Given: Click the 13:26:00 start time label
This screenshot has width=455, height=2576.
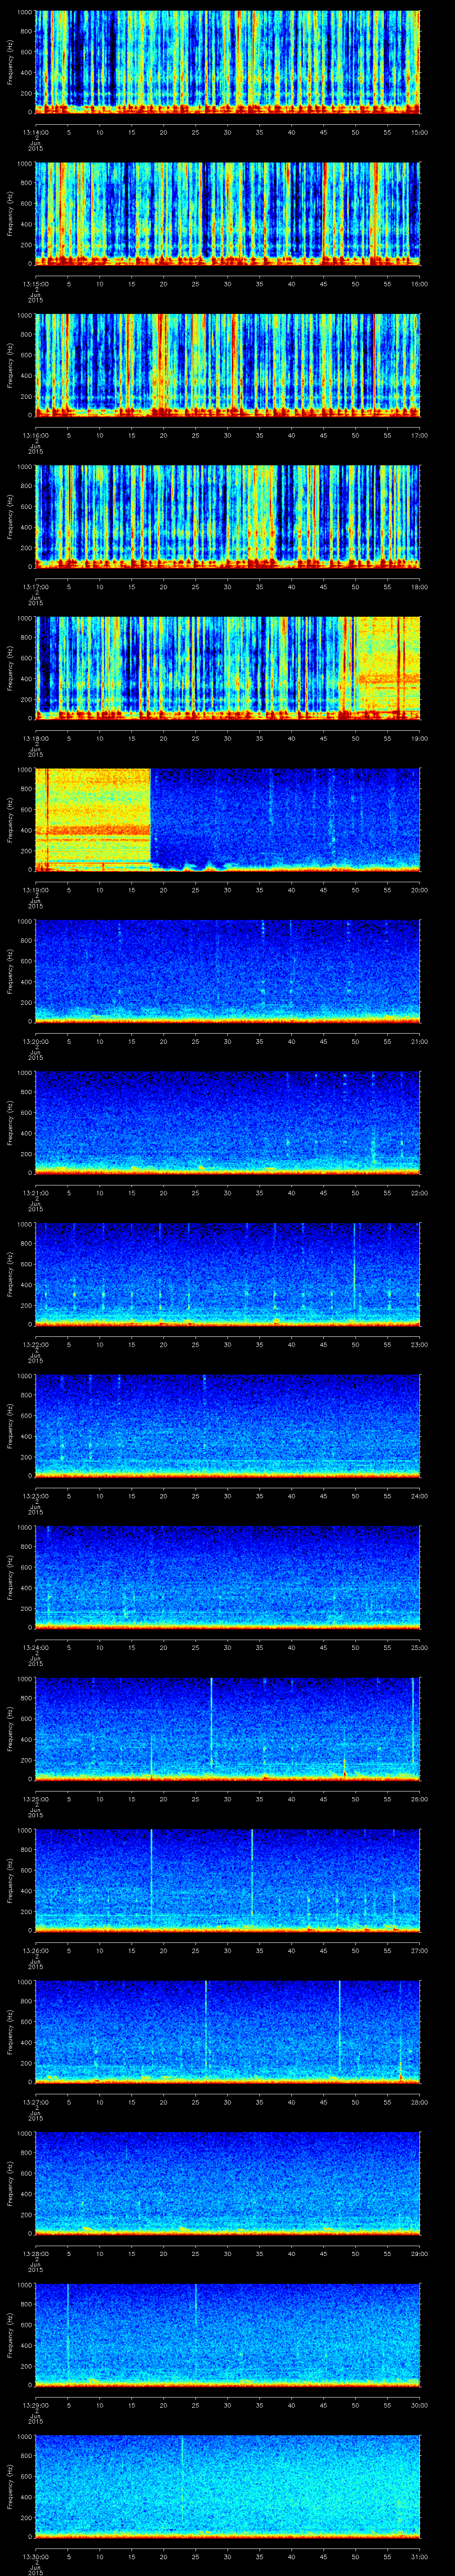Looking at the screenshot, I should point(35,1949).
